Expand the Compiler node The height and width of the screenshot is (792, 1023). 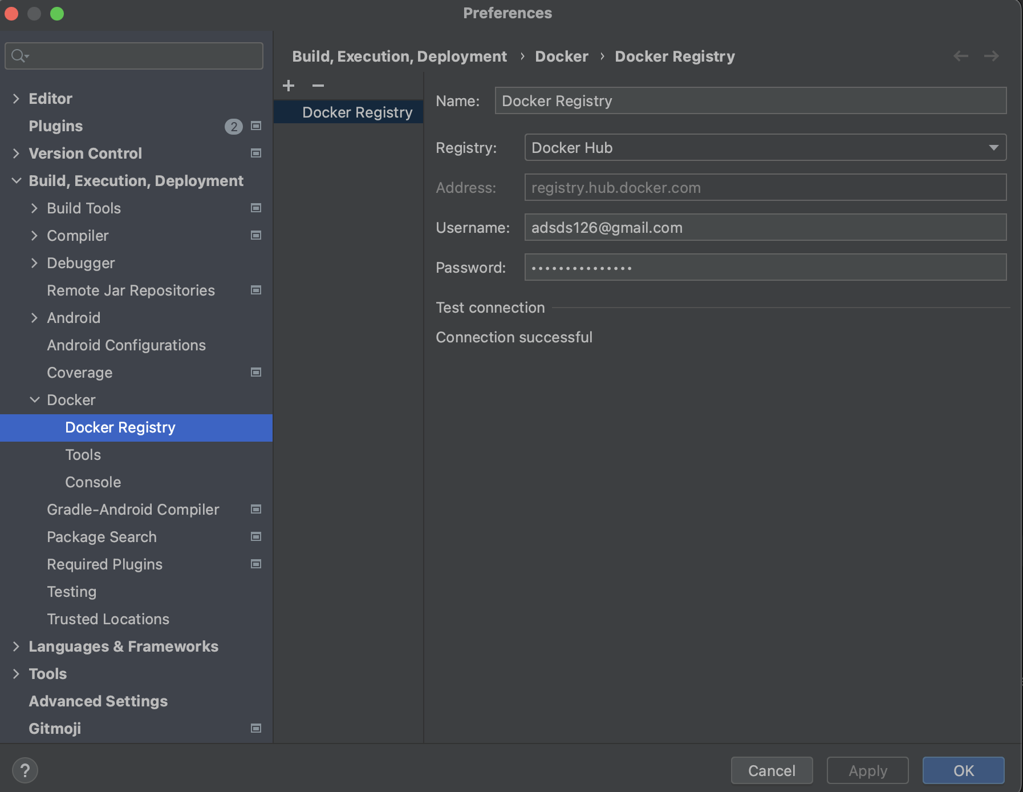point(34,236)
